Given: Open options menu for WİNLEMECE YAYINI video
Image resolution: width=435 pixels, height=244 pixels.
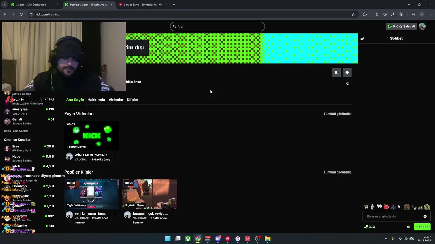Looking at the screenshot, I should click(x=115, y=156).
